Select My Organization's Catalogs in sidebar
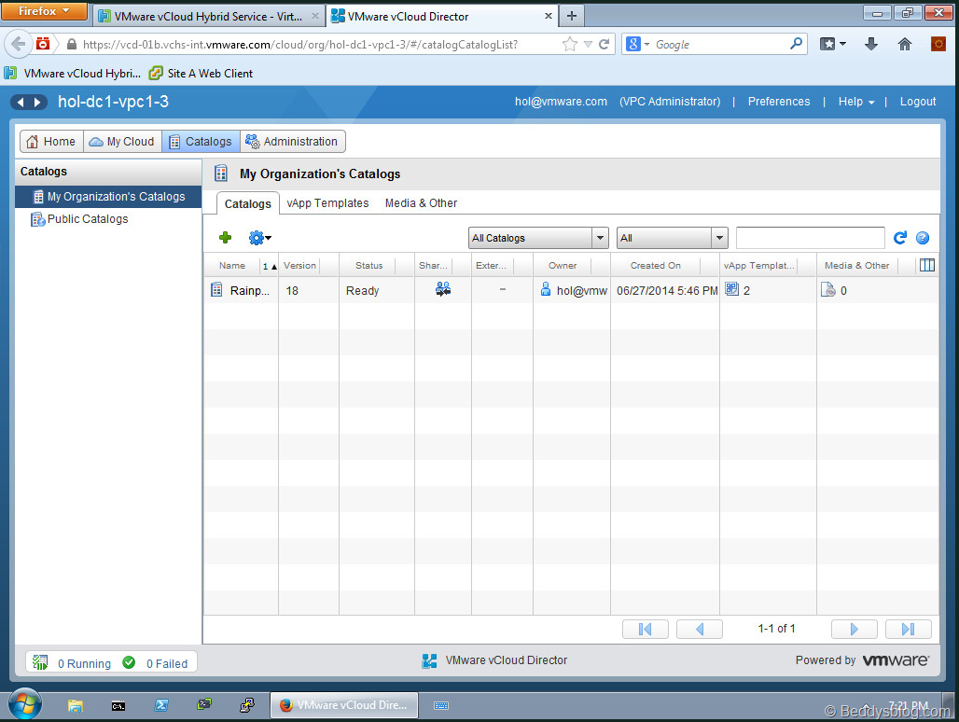959x722 pixels. click(108, 196)
